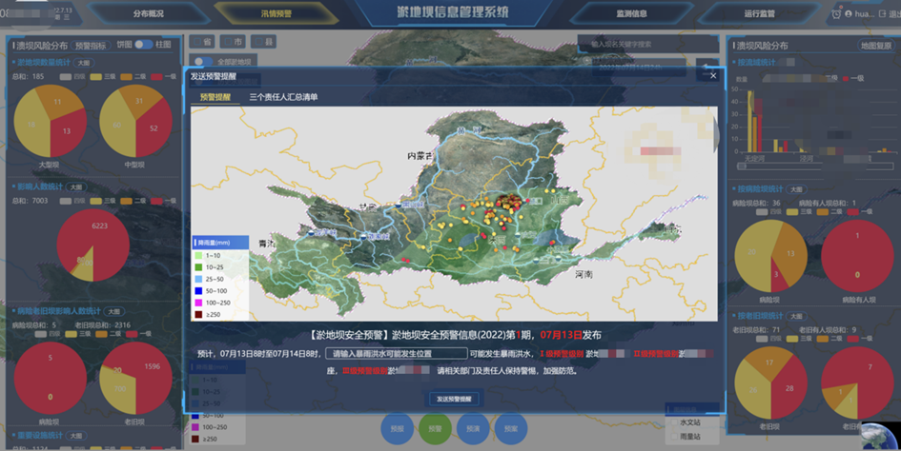Switch to 三个责任人汇总清单 tab
The height and width of the screenshot is (451, 901).
(x=283, y=97)
